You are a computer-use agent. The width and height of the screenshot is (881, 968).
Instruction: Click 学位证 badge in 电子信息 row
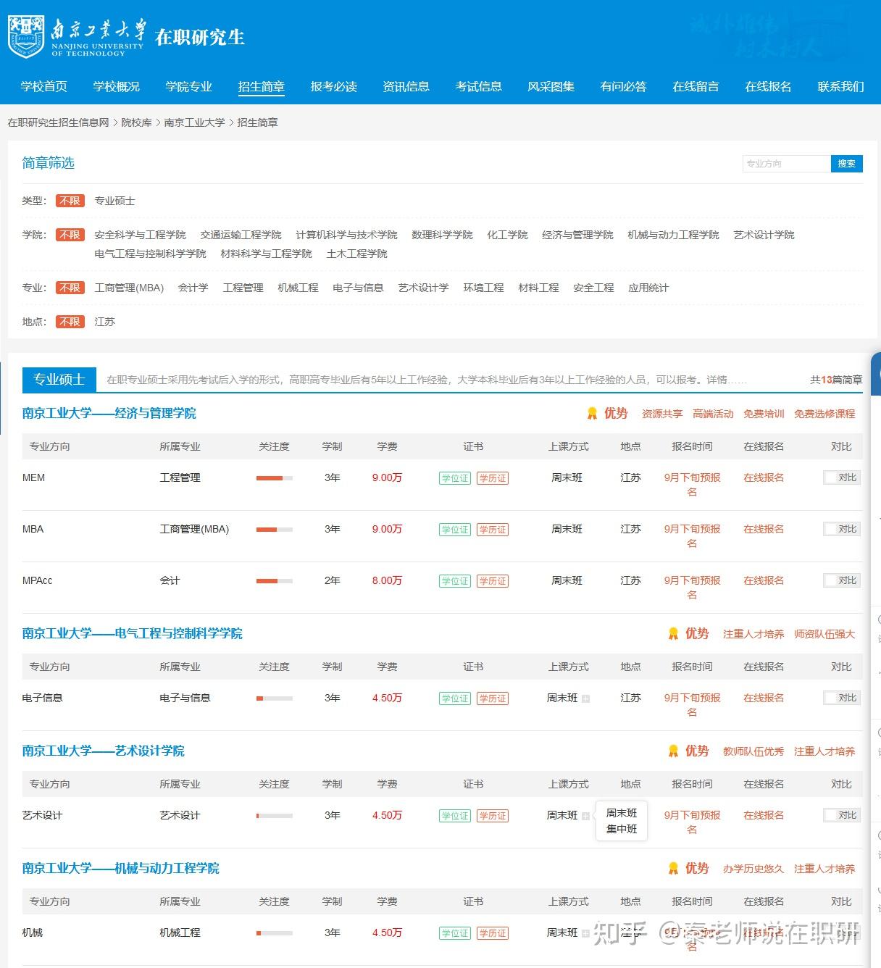455,698
